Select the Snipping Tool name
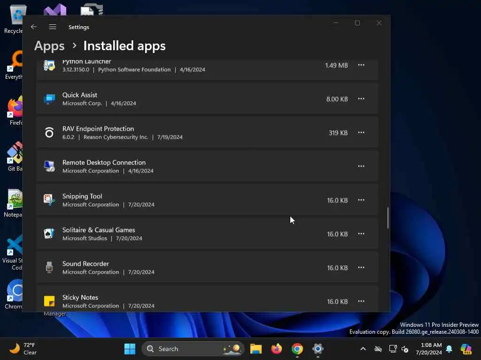The height and width of the screenshot is (360, 481). (82, 196)
